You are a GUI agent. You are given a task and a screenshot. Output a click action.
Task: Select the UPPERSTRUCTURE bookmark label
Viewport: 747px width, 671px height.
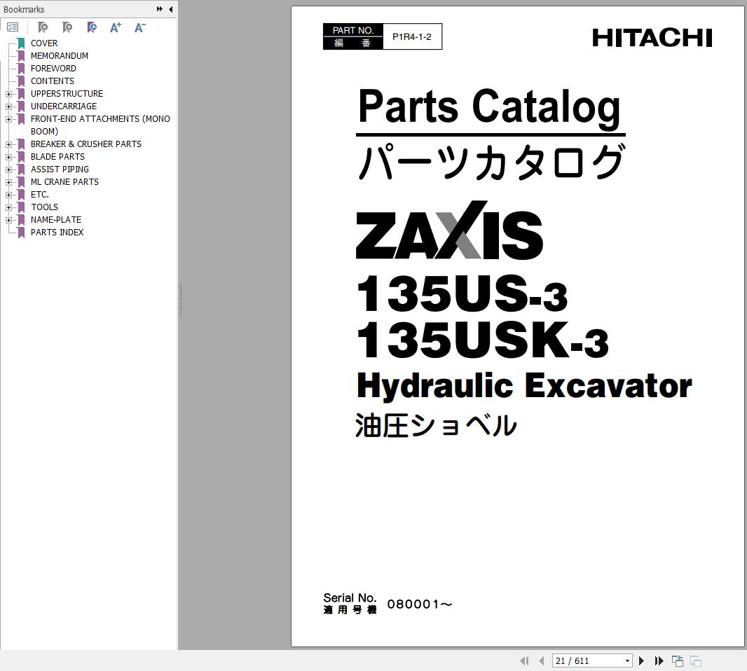[x=67, y=94]
